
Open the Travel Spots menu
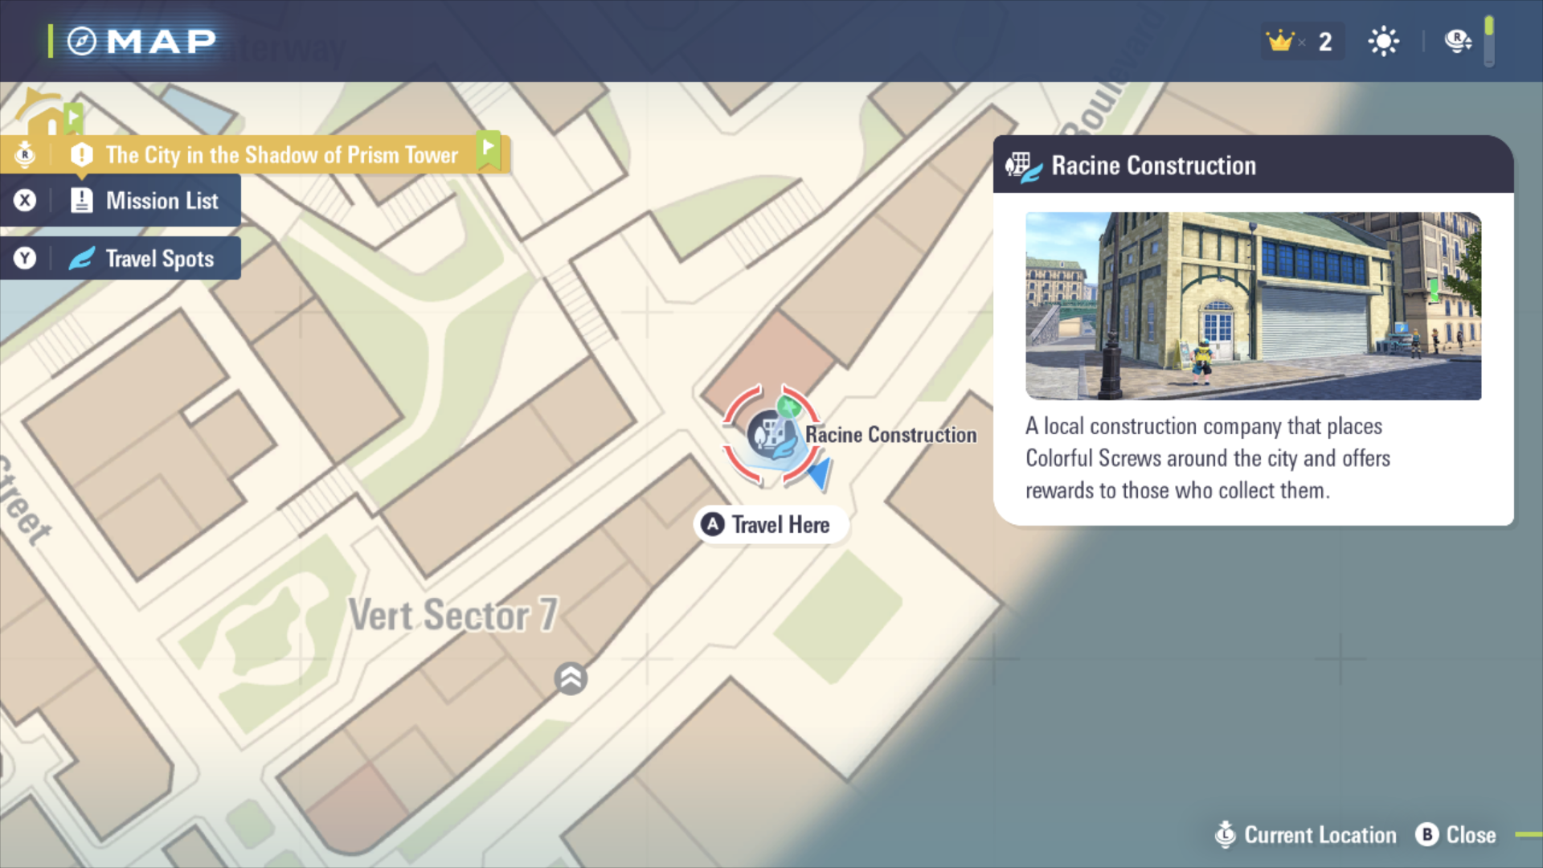pos(159,259)
